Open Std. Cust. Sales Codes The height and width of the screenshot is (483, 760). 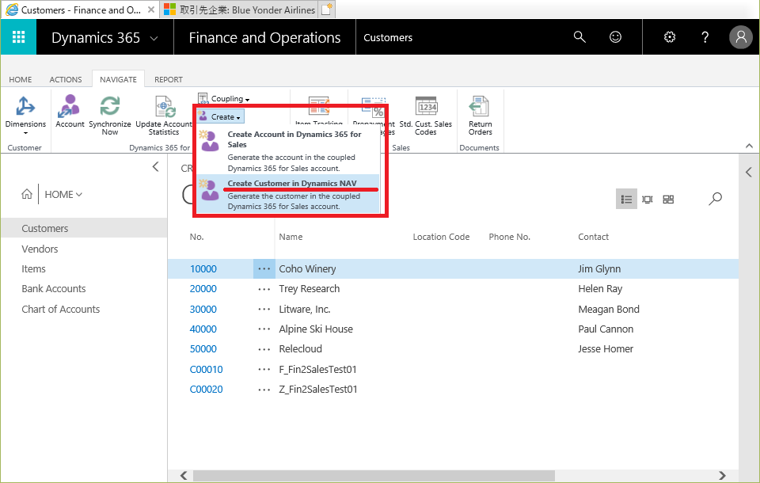tap(426, 115)
